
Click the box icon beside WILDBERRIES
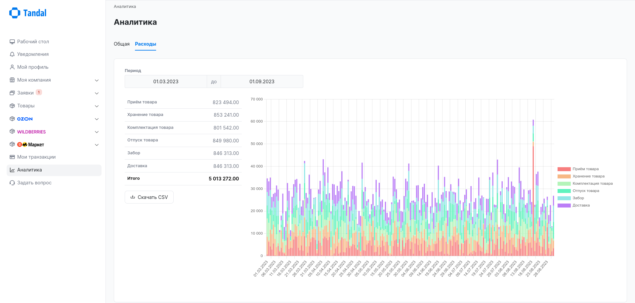tap(12, 132)
